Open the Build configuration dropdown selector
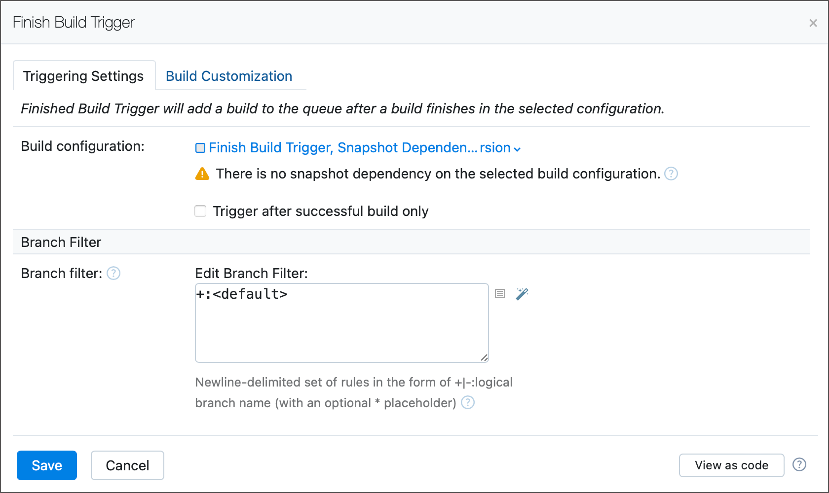The height and width of the screenshot is (493, 829). click(359, 148)
